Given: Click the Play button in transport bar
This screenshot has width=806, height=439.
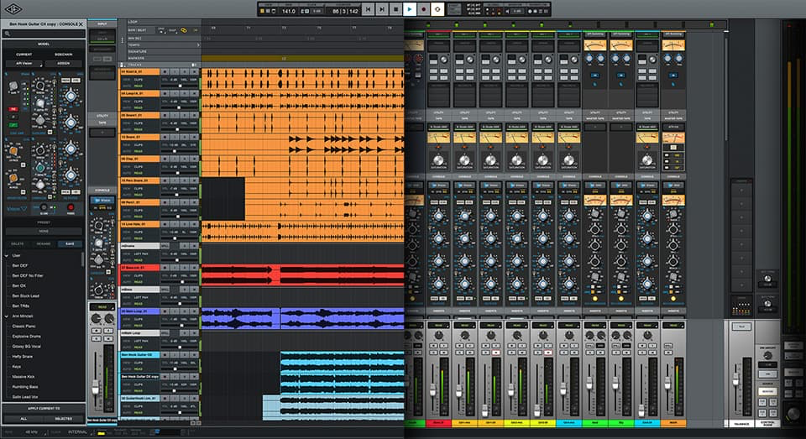Looking at the screenshot, I should 409,9.
